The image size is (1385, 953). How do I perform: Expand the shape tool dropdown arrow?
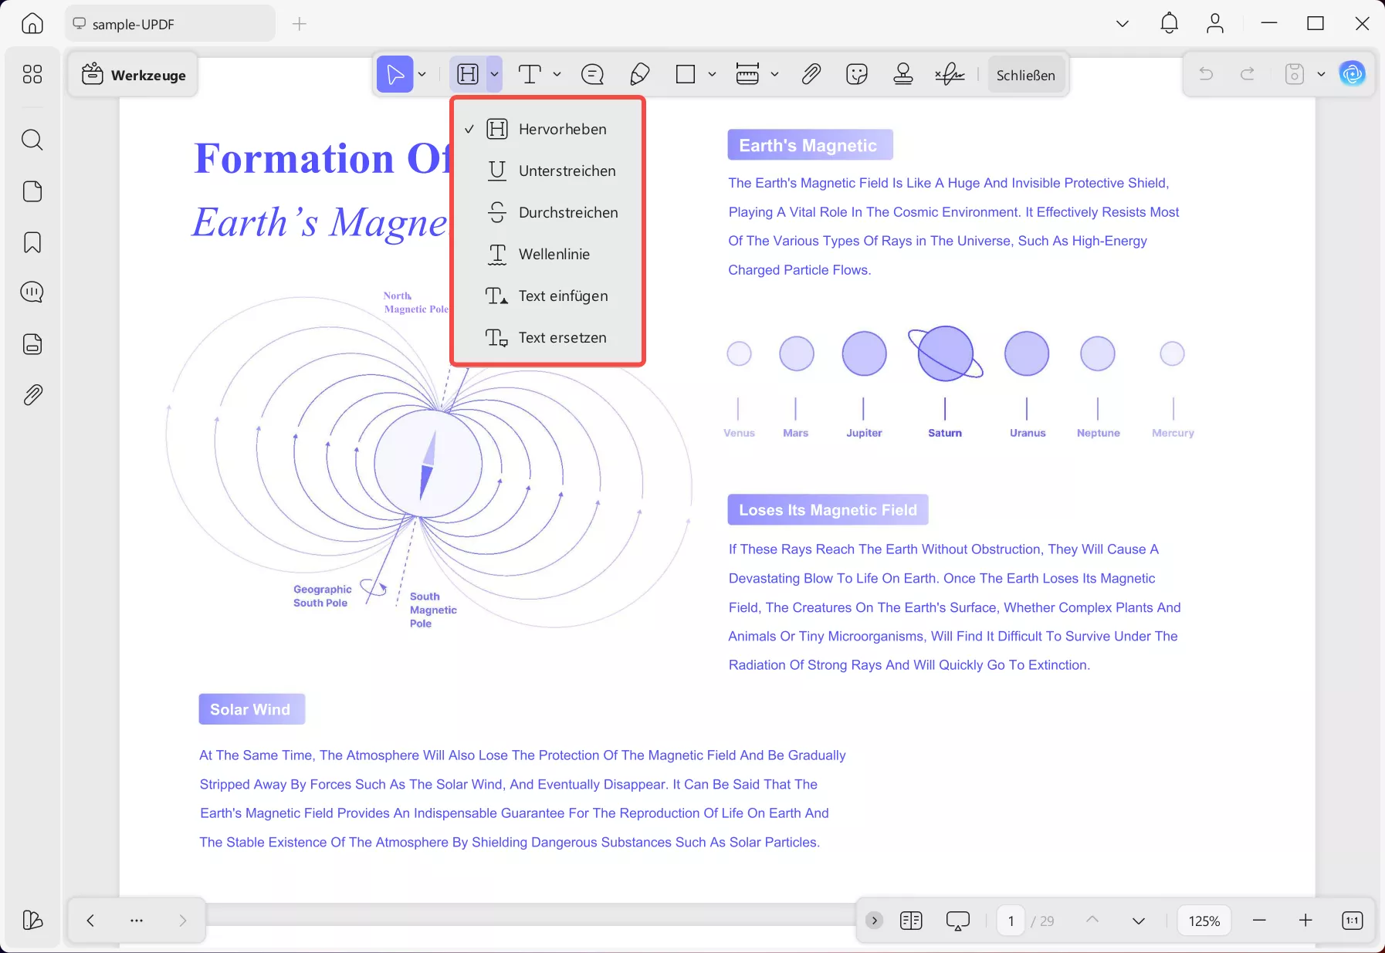point(712,75)
